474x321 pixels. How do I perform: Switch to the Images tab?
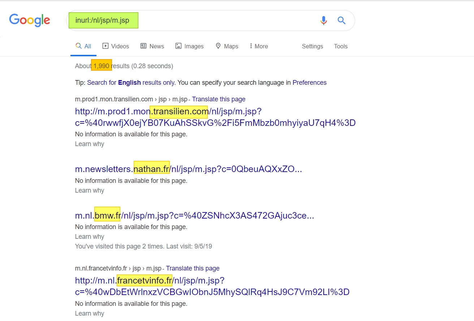[189, 46]
